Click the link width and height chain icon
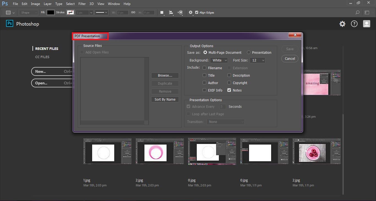Screen dimensions: 376x201 point(133,12)
